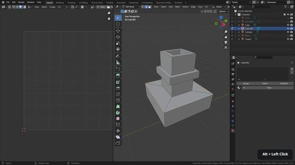
Task: Expand the Cylinder outliner row
Action: [239, 32]
